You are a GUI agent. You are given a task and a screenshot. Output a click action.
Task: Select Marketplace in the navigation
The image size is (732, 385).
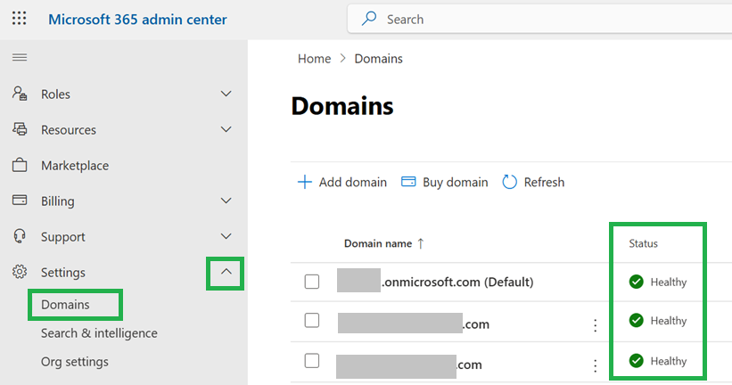75,166
